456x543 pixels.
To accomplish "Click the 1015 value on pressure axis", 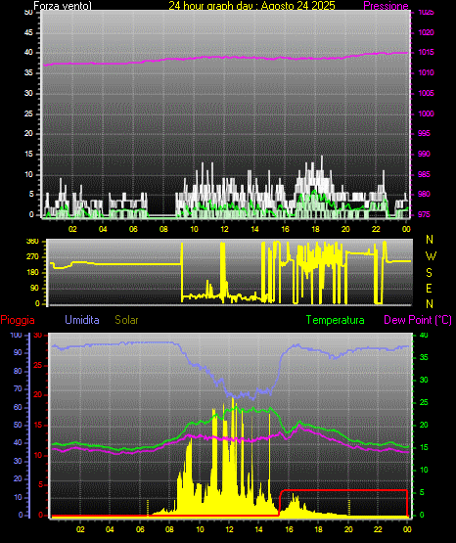I will pyautogui.click(x=427, y=52).
